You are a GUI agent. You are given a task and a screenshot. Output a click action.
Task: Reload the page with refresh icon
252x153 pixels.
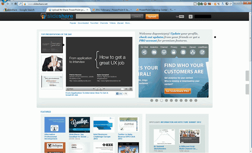click(x=230, y=4)
